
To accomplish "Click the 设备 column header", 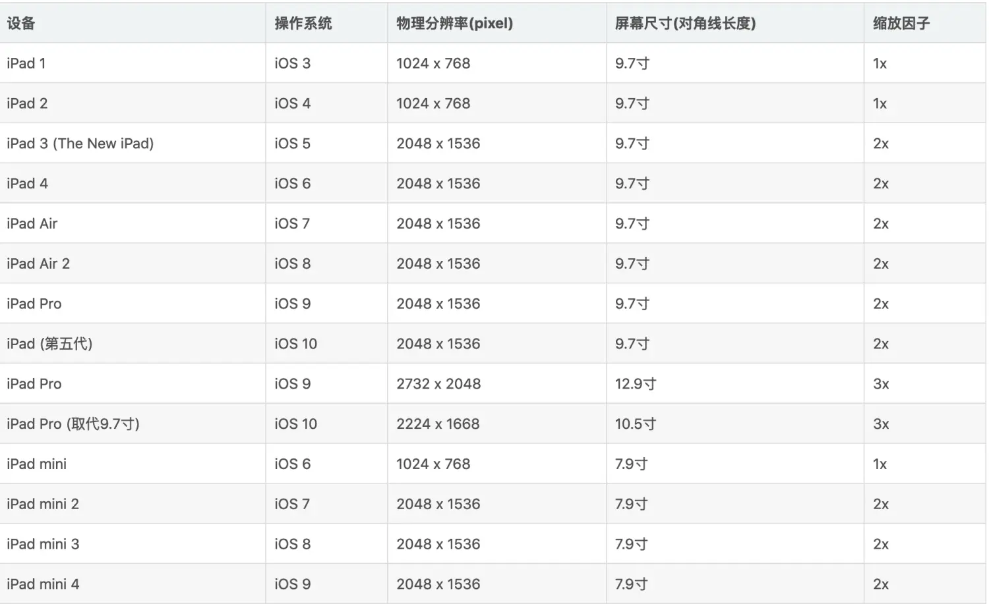I will coord(21,24).
